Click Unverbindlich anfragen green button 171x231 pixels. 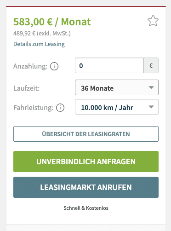click(86, 162)
